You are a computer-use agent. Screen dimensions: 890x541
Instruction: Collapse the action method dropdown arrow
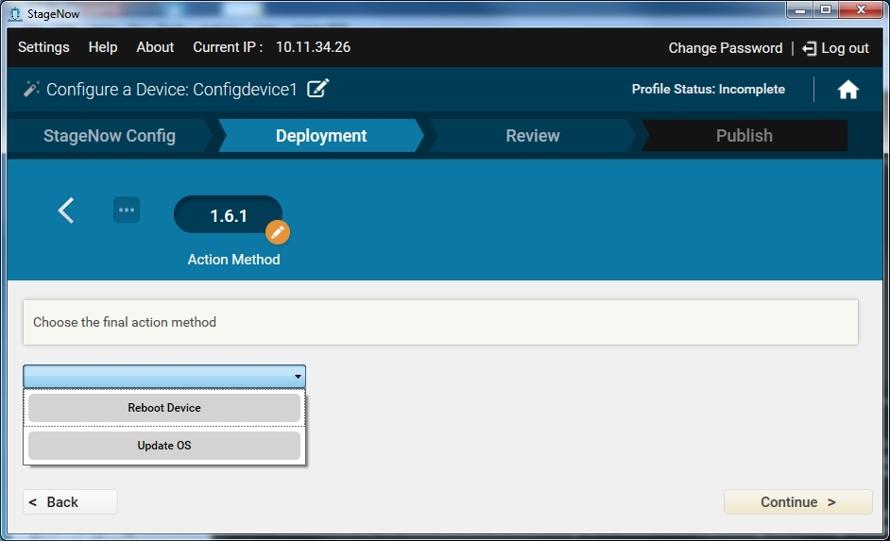(x=298, y=377)
